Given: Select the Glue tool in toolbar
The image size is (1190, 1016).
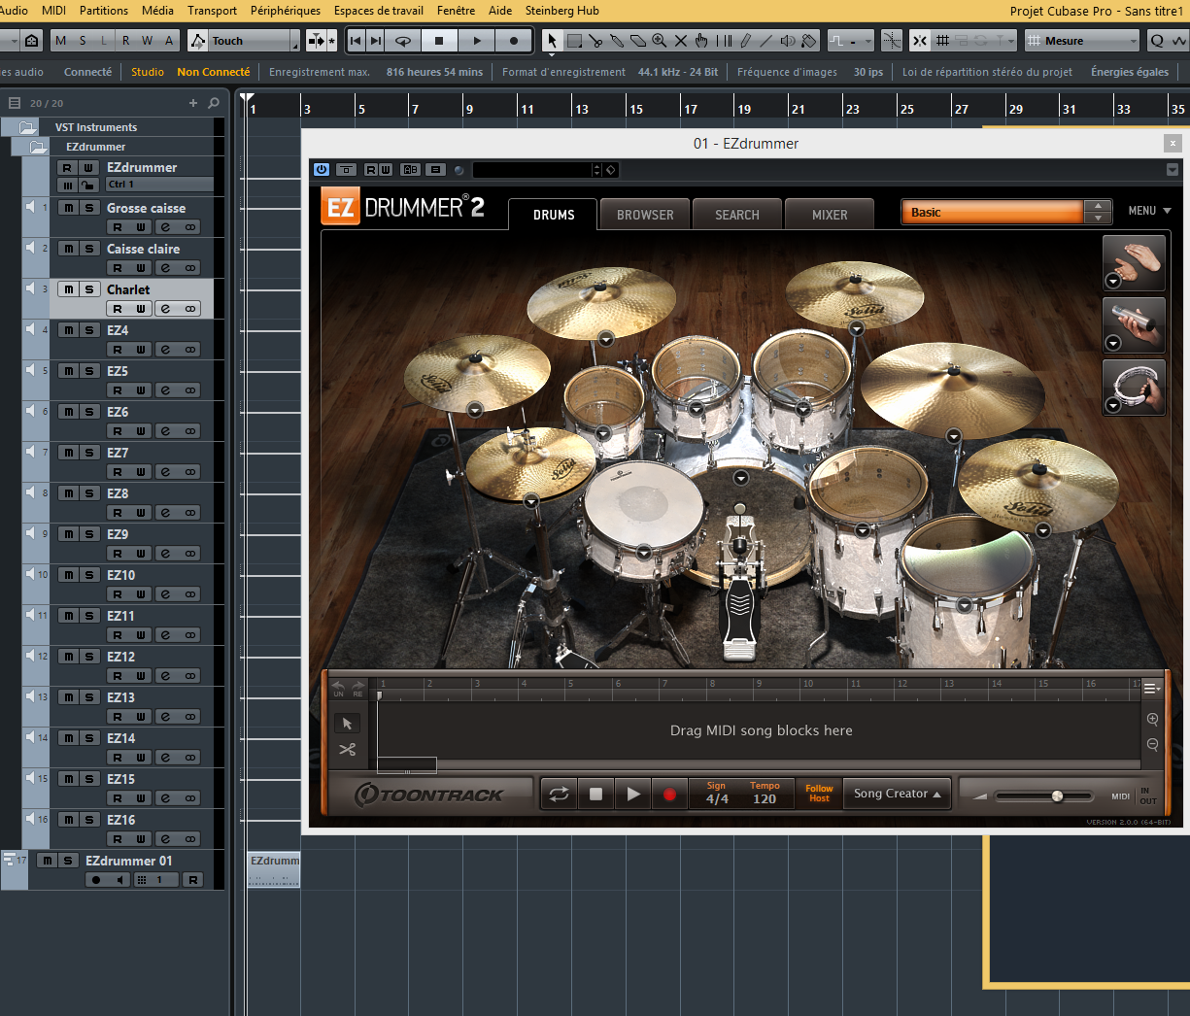Looking at the screenshot, I should (x=617, y=41).
